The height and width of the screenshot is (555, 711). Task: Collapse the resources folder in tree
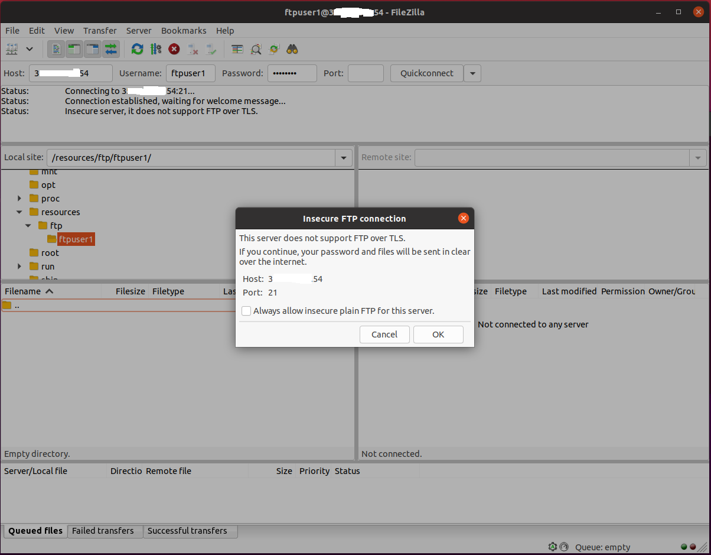coord(19,212)
